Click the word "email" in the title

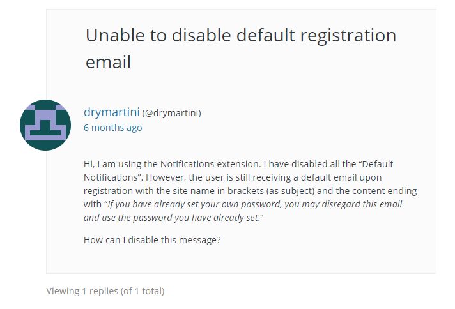click(108, 62)
